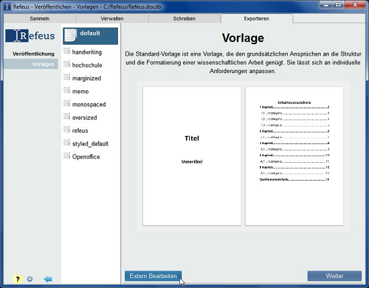
Task: Go back using the blue arrow icon
Action: (x=48, y=279)
